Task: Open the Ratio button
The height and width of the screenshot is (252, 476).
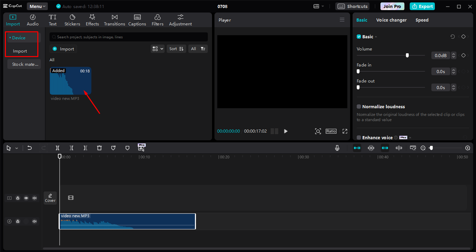Action: 331,131
